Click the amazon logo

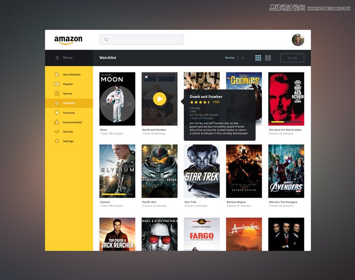69,40
